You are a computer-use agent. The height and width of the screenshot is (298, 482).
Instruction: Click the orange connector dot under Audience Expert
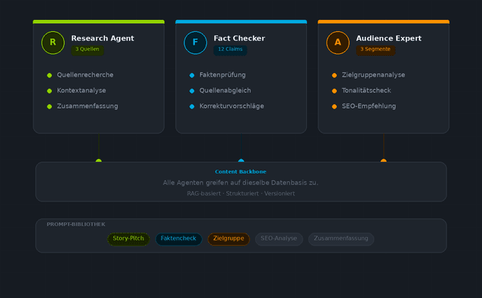[x=383, y=160]
